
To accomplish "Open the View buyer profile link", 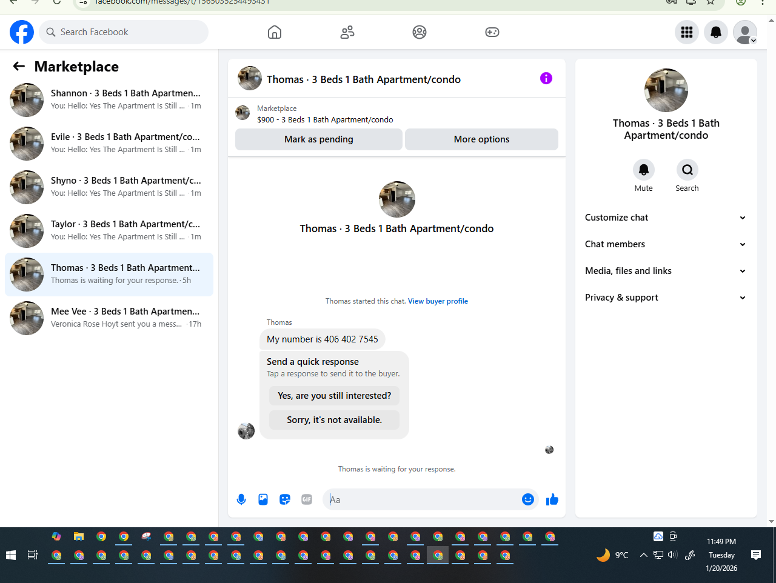I will point(438,301).
